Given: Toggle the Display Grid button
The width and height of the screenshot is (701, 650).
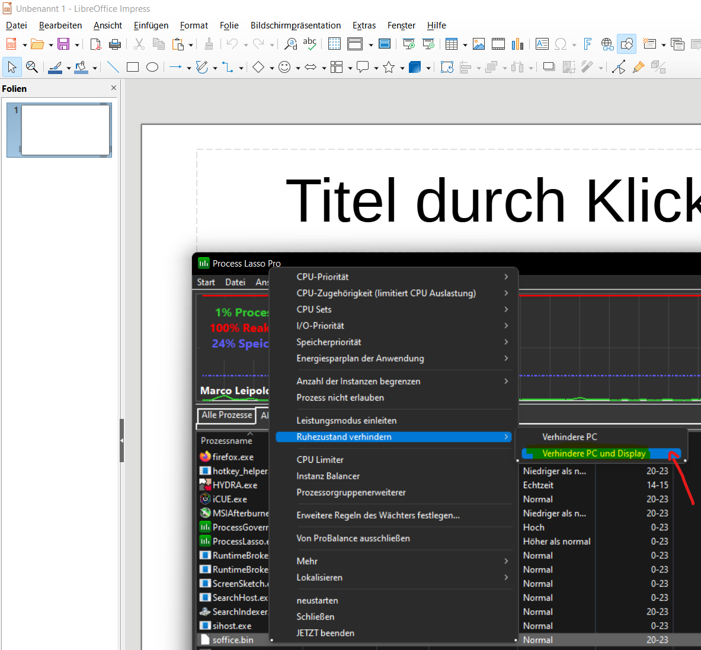Looking at the screenshot, I should pos(334,44).
